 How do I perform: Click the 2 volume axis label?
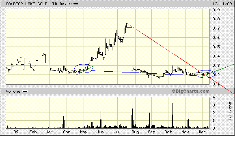(x=214, y=113)
